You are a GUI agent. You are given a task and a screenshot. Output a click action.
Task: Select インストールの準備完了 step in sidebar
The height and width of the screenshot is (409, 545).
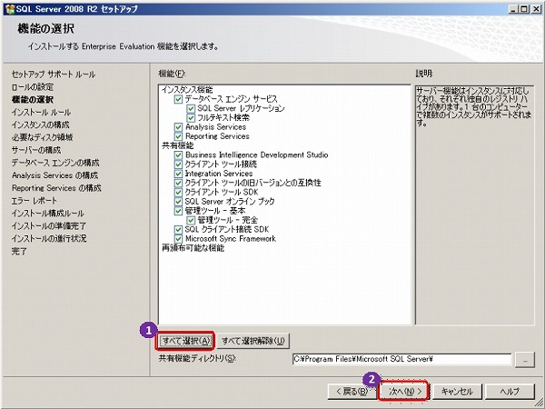point(49,226)
